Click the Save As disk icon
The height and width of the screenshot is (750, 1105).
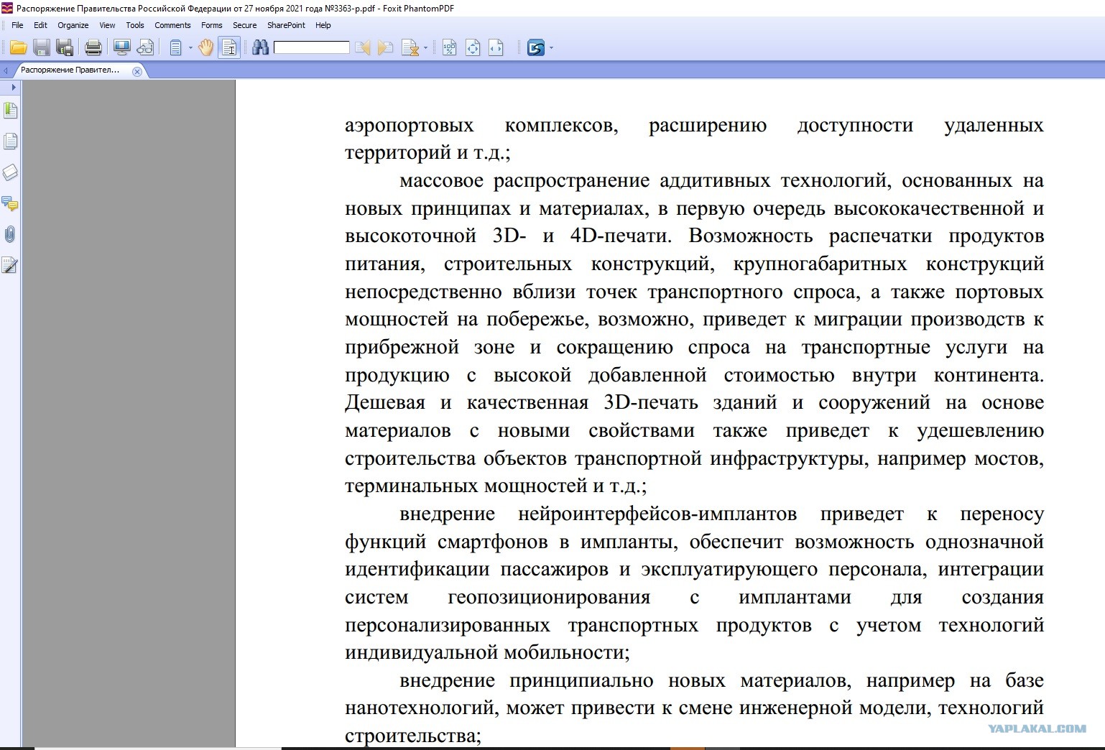tap(65, 48)
